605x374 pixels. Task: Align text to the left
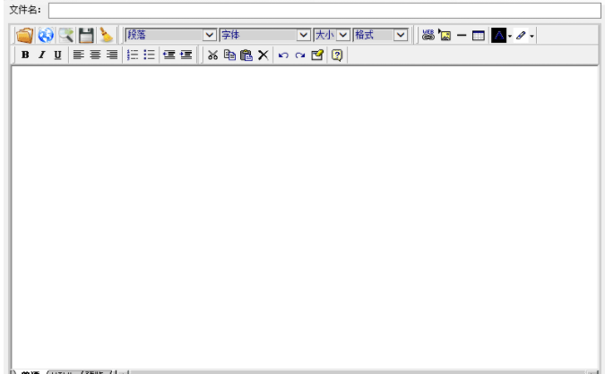click(79, 55)
